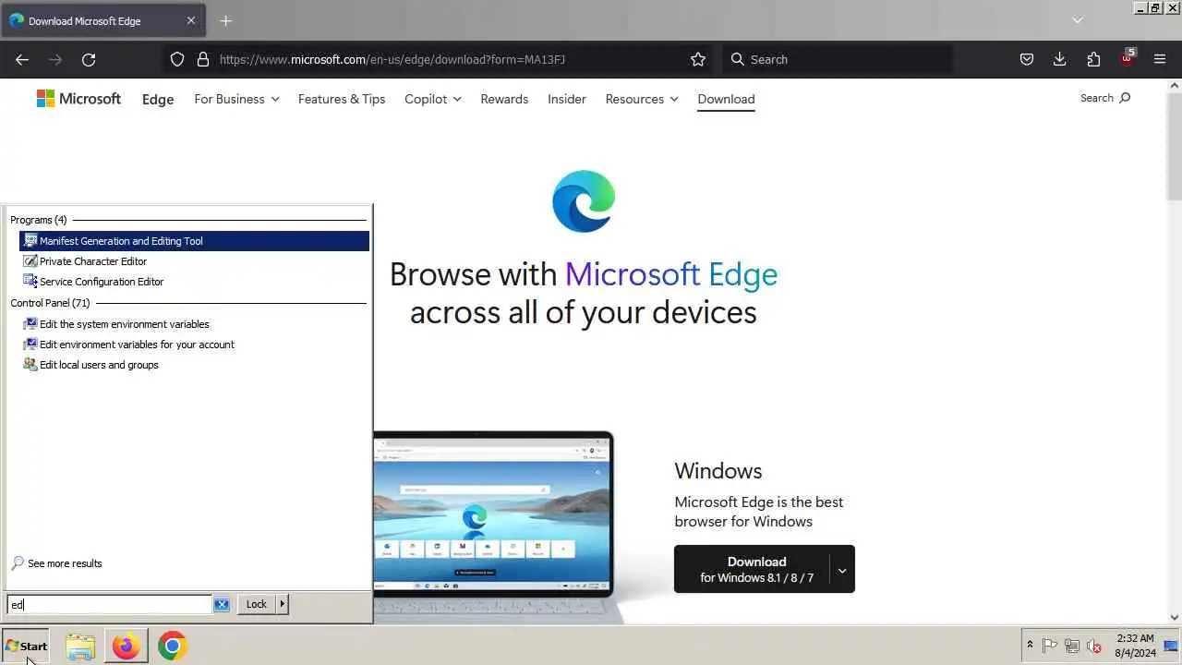Expand the shutdown options arrow
The image size is (1182, 665).
coord(283,604)
